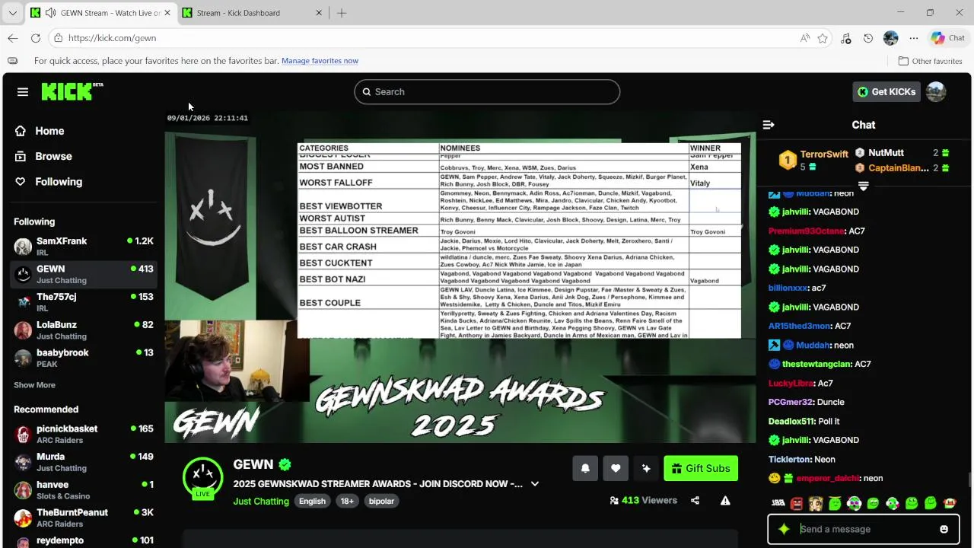Open The757cj's channel in the sidebar
This screenshot has height=548, width=974.
[84, 302]
